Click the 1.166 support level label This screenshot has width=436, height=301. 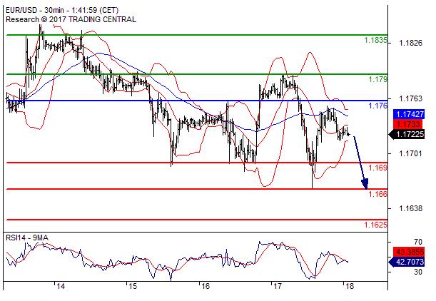[x=378, y=194]
